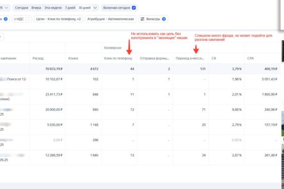
Task: Click spend cell 20 000,00 ₽
Action: 54,110
